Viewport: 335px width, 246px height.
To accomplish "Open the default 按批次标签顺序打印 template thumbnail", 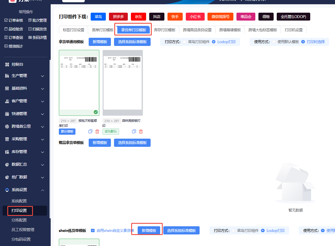I will tap(79, 83).
